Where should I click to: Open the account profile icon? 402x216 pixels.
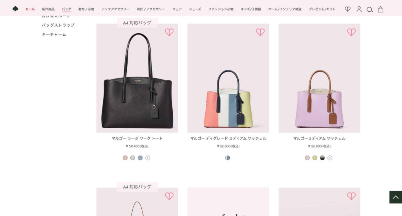(x=359, y=9)
